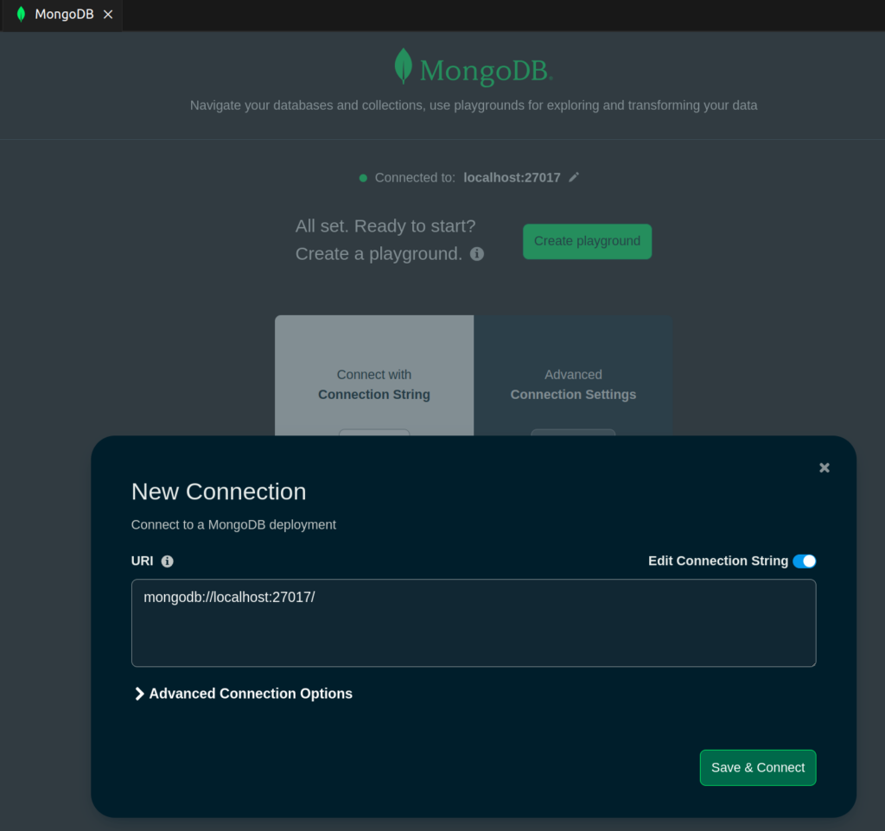This screenshot has height=831, width=885.
Task: Dismiss the New Connection dialog with the X icon
Action: point(824,467)
